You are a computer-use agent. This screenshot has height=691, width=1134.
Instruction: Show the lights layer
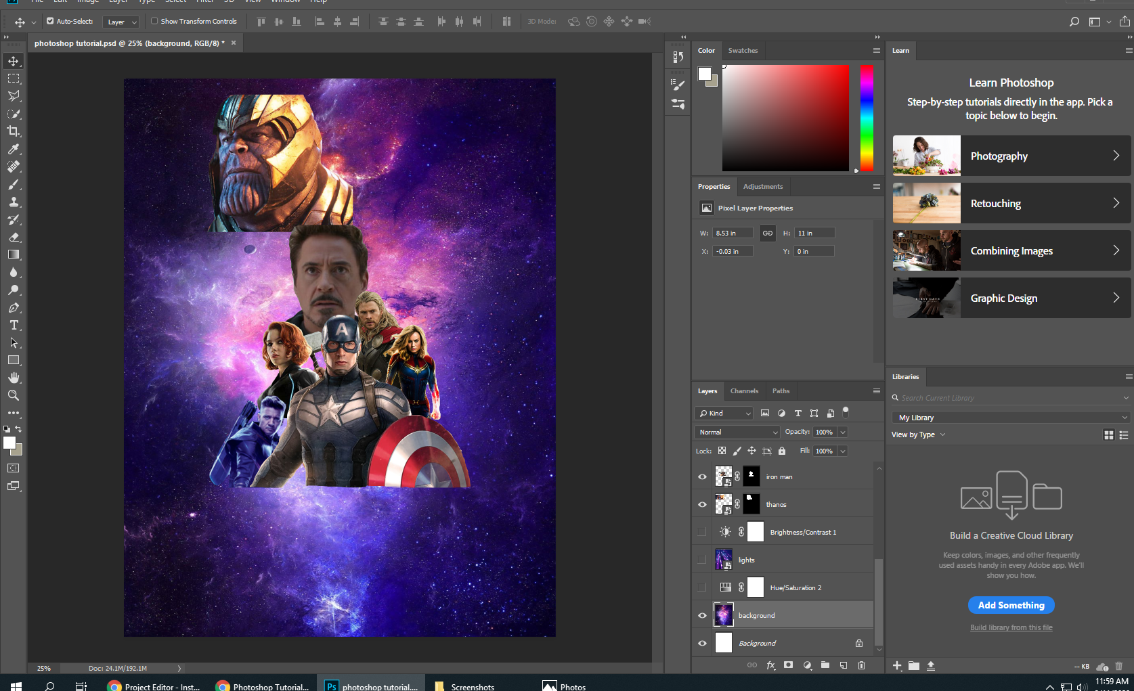[702, 560]
